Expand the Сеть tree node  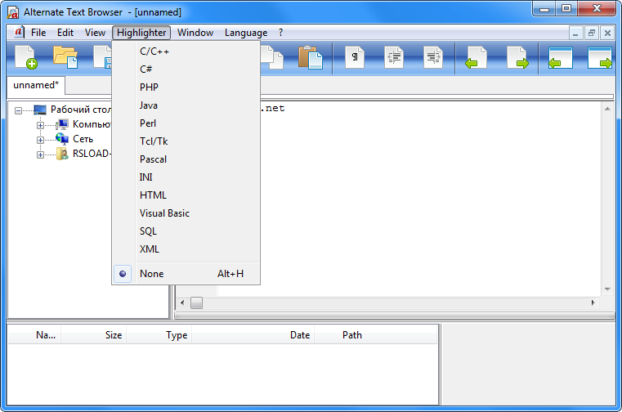coord(40,140)
